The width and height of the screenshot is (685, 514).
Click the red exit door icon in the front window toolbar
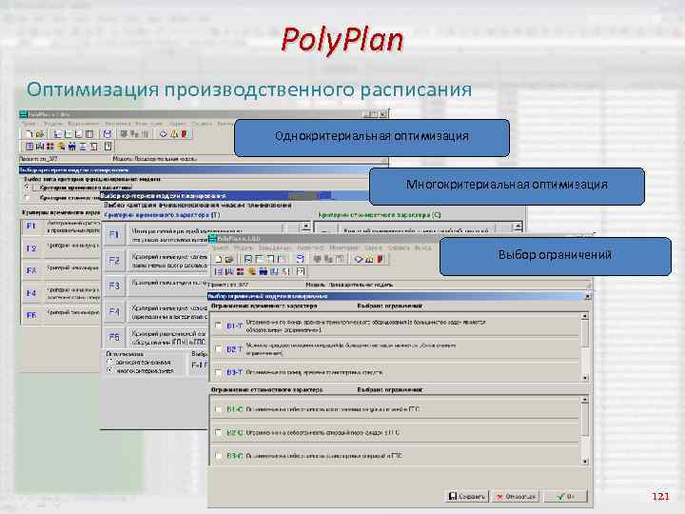click(380, 259)
